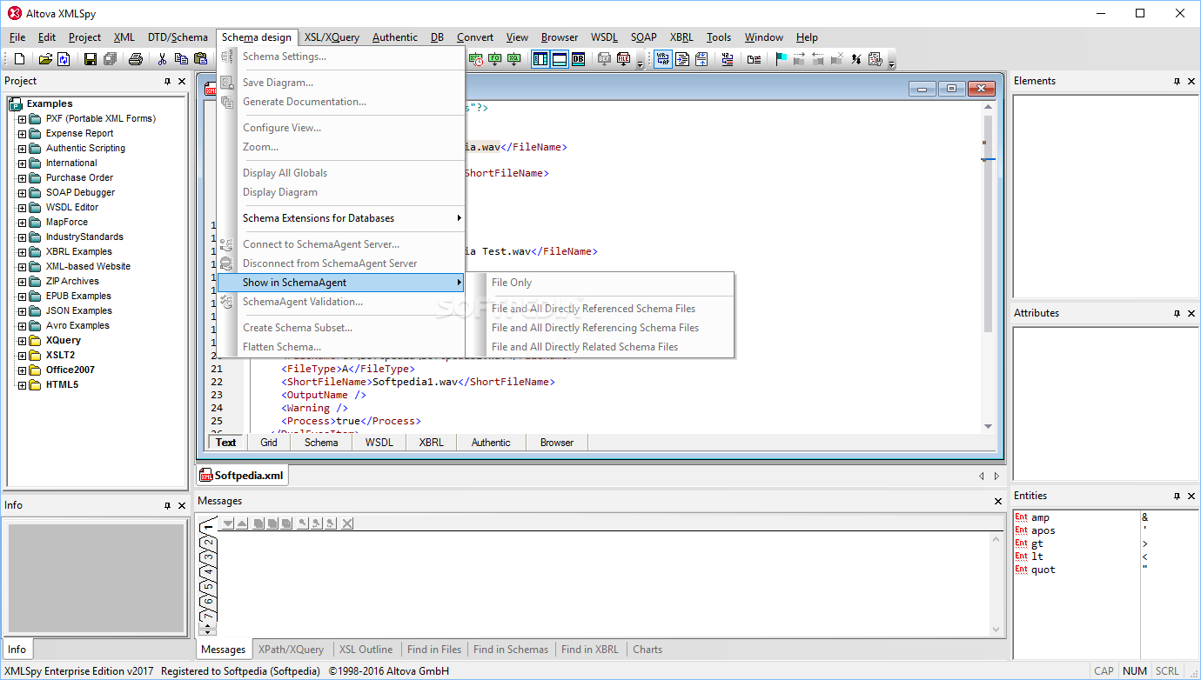Click the down-arrow next message icon
This screenshot has width=1201, height=680.
click(228, 523)
